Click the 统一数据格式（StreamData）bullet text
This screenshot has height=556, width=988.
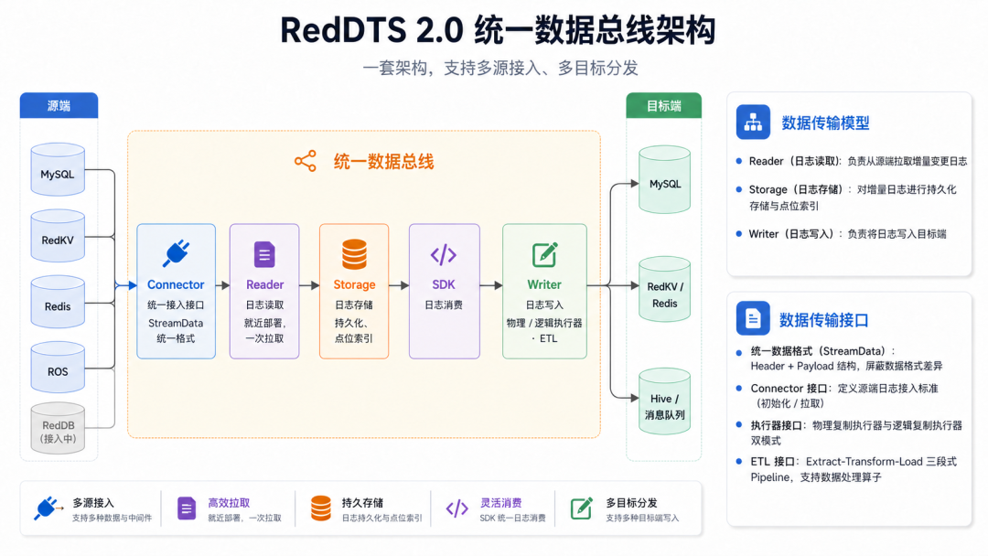coord(846,358)
